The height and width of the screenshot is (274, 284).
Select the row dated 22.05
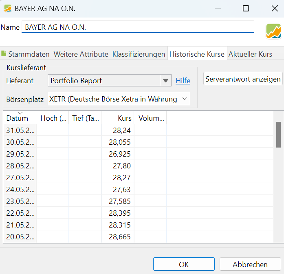pos(139,213)
